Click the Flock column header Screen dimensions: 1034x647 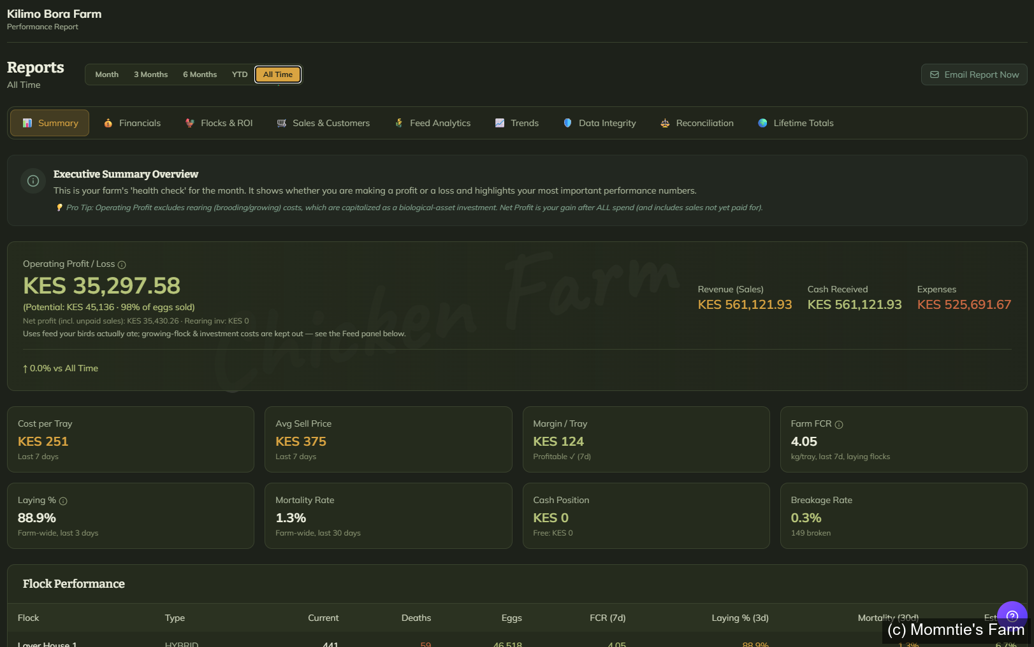29,618
